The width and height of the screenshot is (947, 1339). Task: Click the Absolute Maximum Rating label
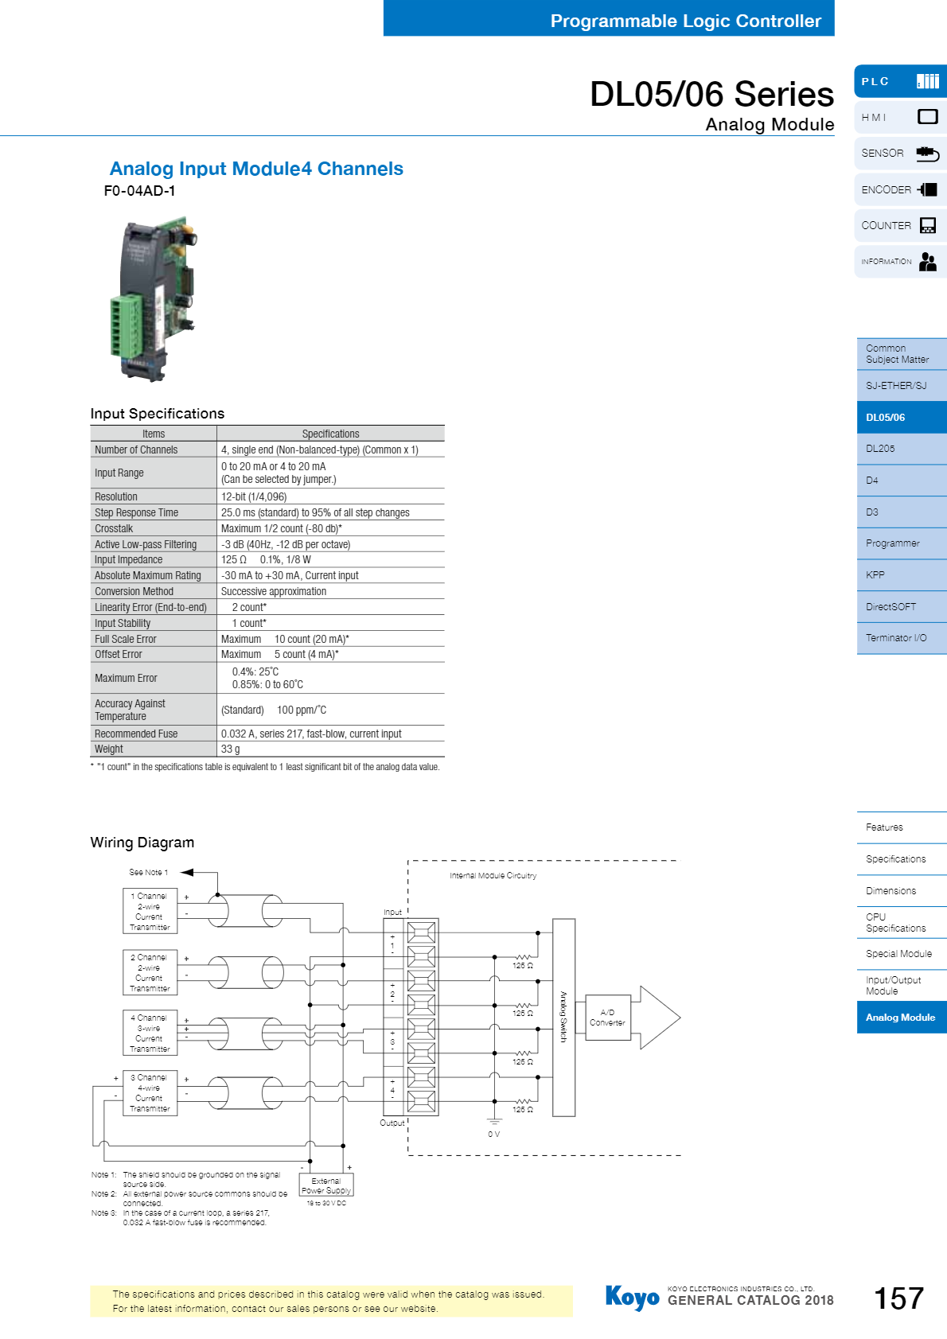point(148,576)
